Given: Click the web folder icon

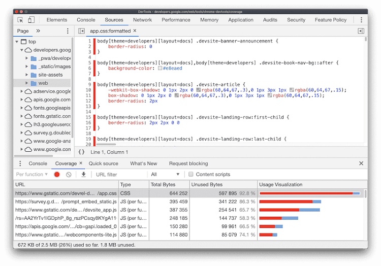Looking at the screenshot, I should click(x=34, y=83).
